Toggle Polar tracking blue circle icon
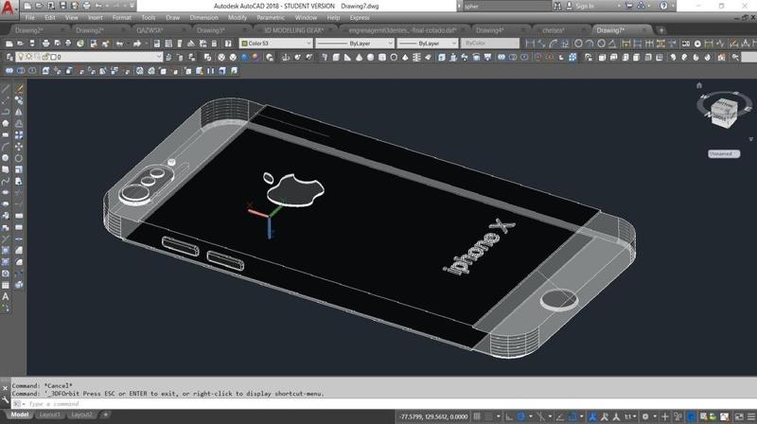The height and width of the screenshot is (424, 757). click(x=521, y=416)
